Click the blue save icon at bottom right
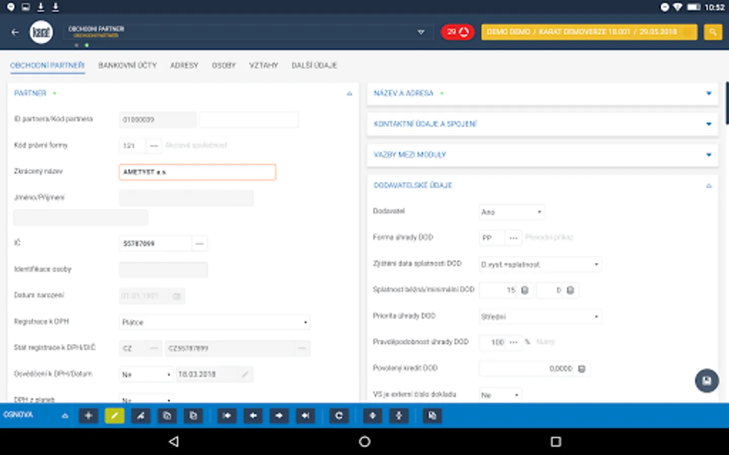The width and height of the screenshot is (729, 455). coord(707,381)
